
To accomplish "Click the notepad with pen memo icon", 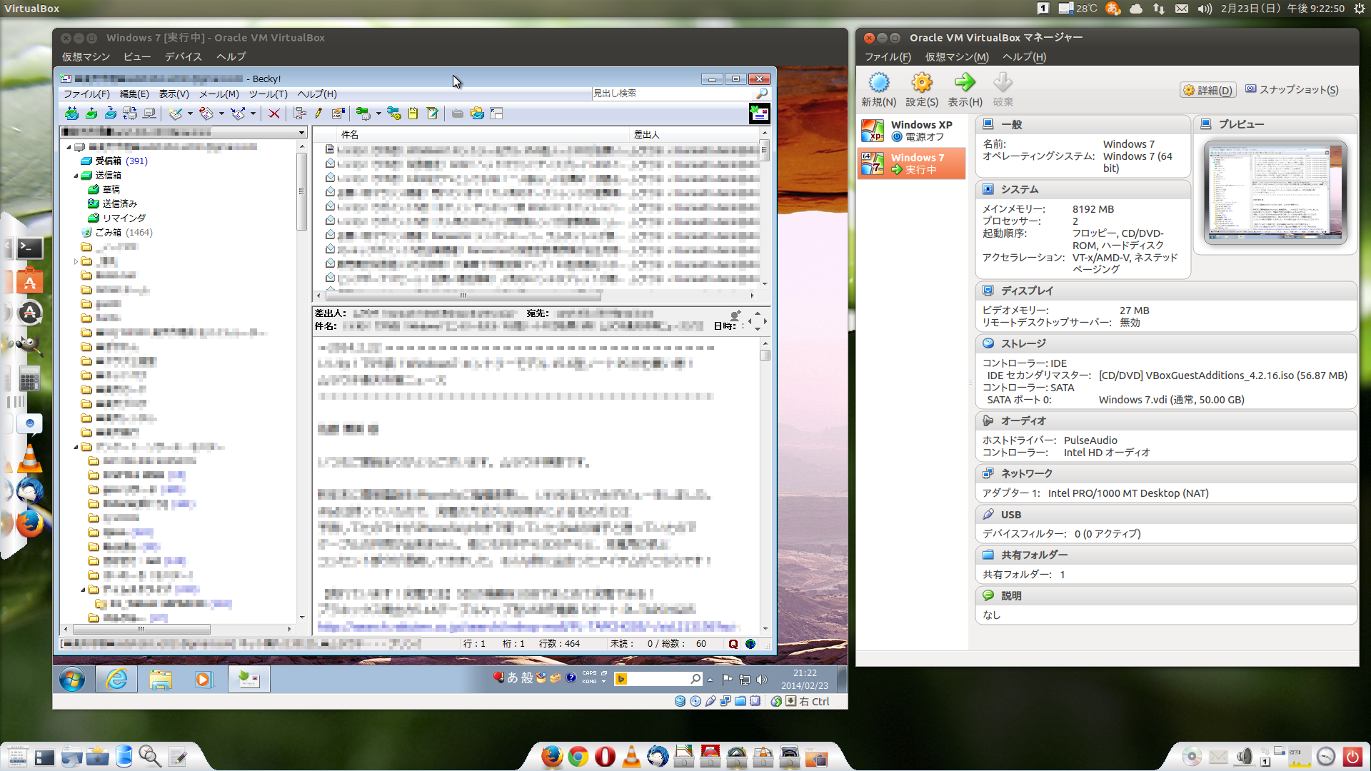I will (x=432, y=114).
